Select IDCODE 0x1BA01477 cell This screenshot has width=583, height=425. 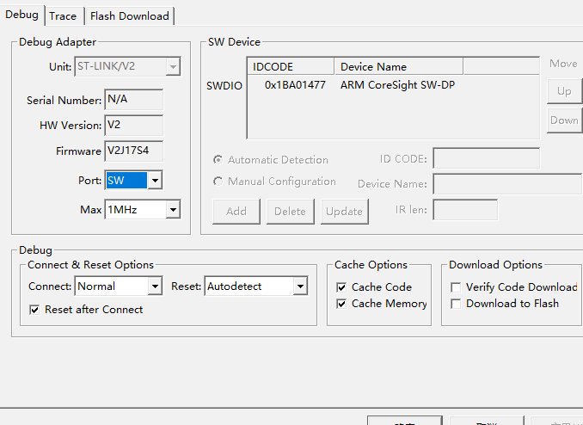click(x=295, y=85)
